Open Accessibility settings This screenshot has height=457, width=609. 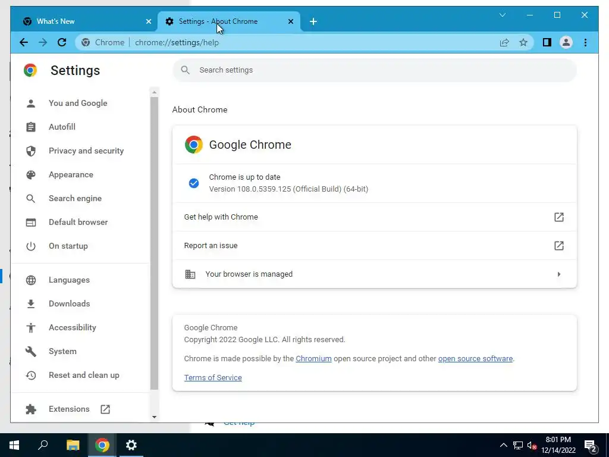[x=72, y=327]
